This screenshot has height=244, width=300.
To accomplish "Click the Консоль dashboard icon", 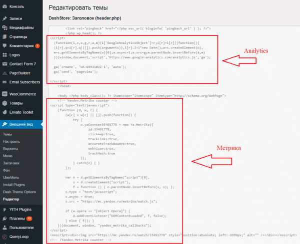I will 4,7.
